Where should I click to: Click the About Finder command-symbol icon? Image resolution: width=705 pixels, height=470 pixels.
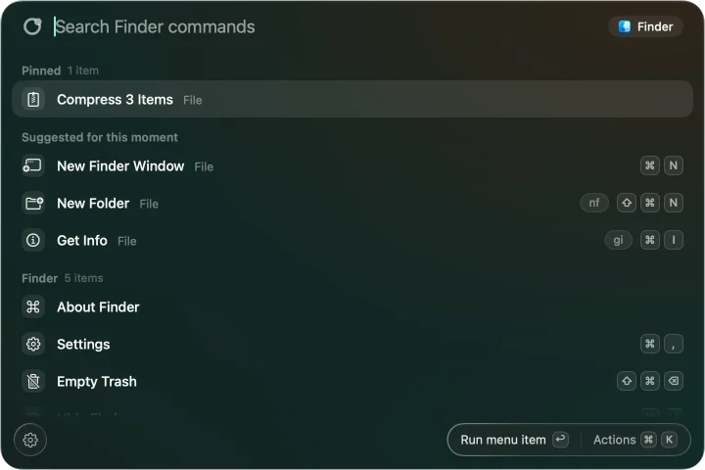(33, 306)
